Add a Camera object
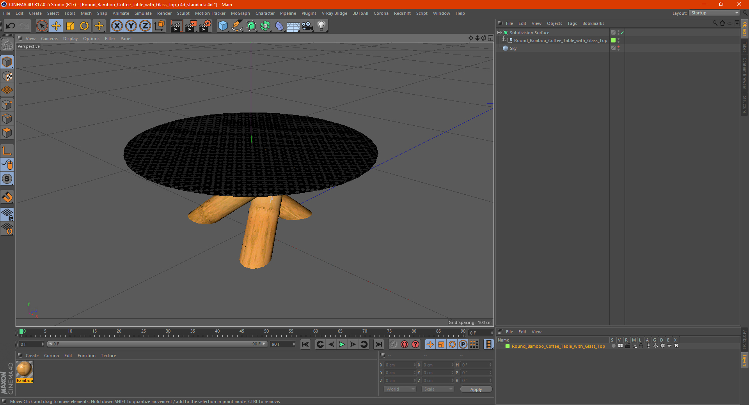Image resolution: width=749 pixels, height=405 pixels. (x=307, y=26)
